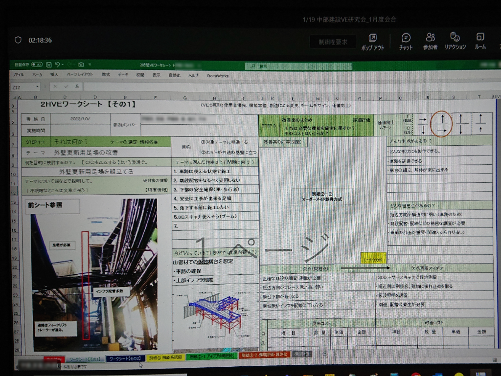Open the breakout rooms (ルーム) icon
The height and width of the screenshot is (376, 501).
click(480, 41)
